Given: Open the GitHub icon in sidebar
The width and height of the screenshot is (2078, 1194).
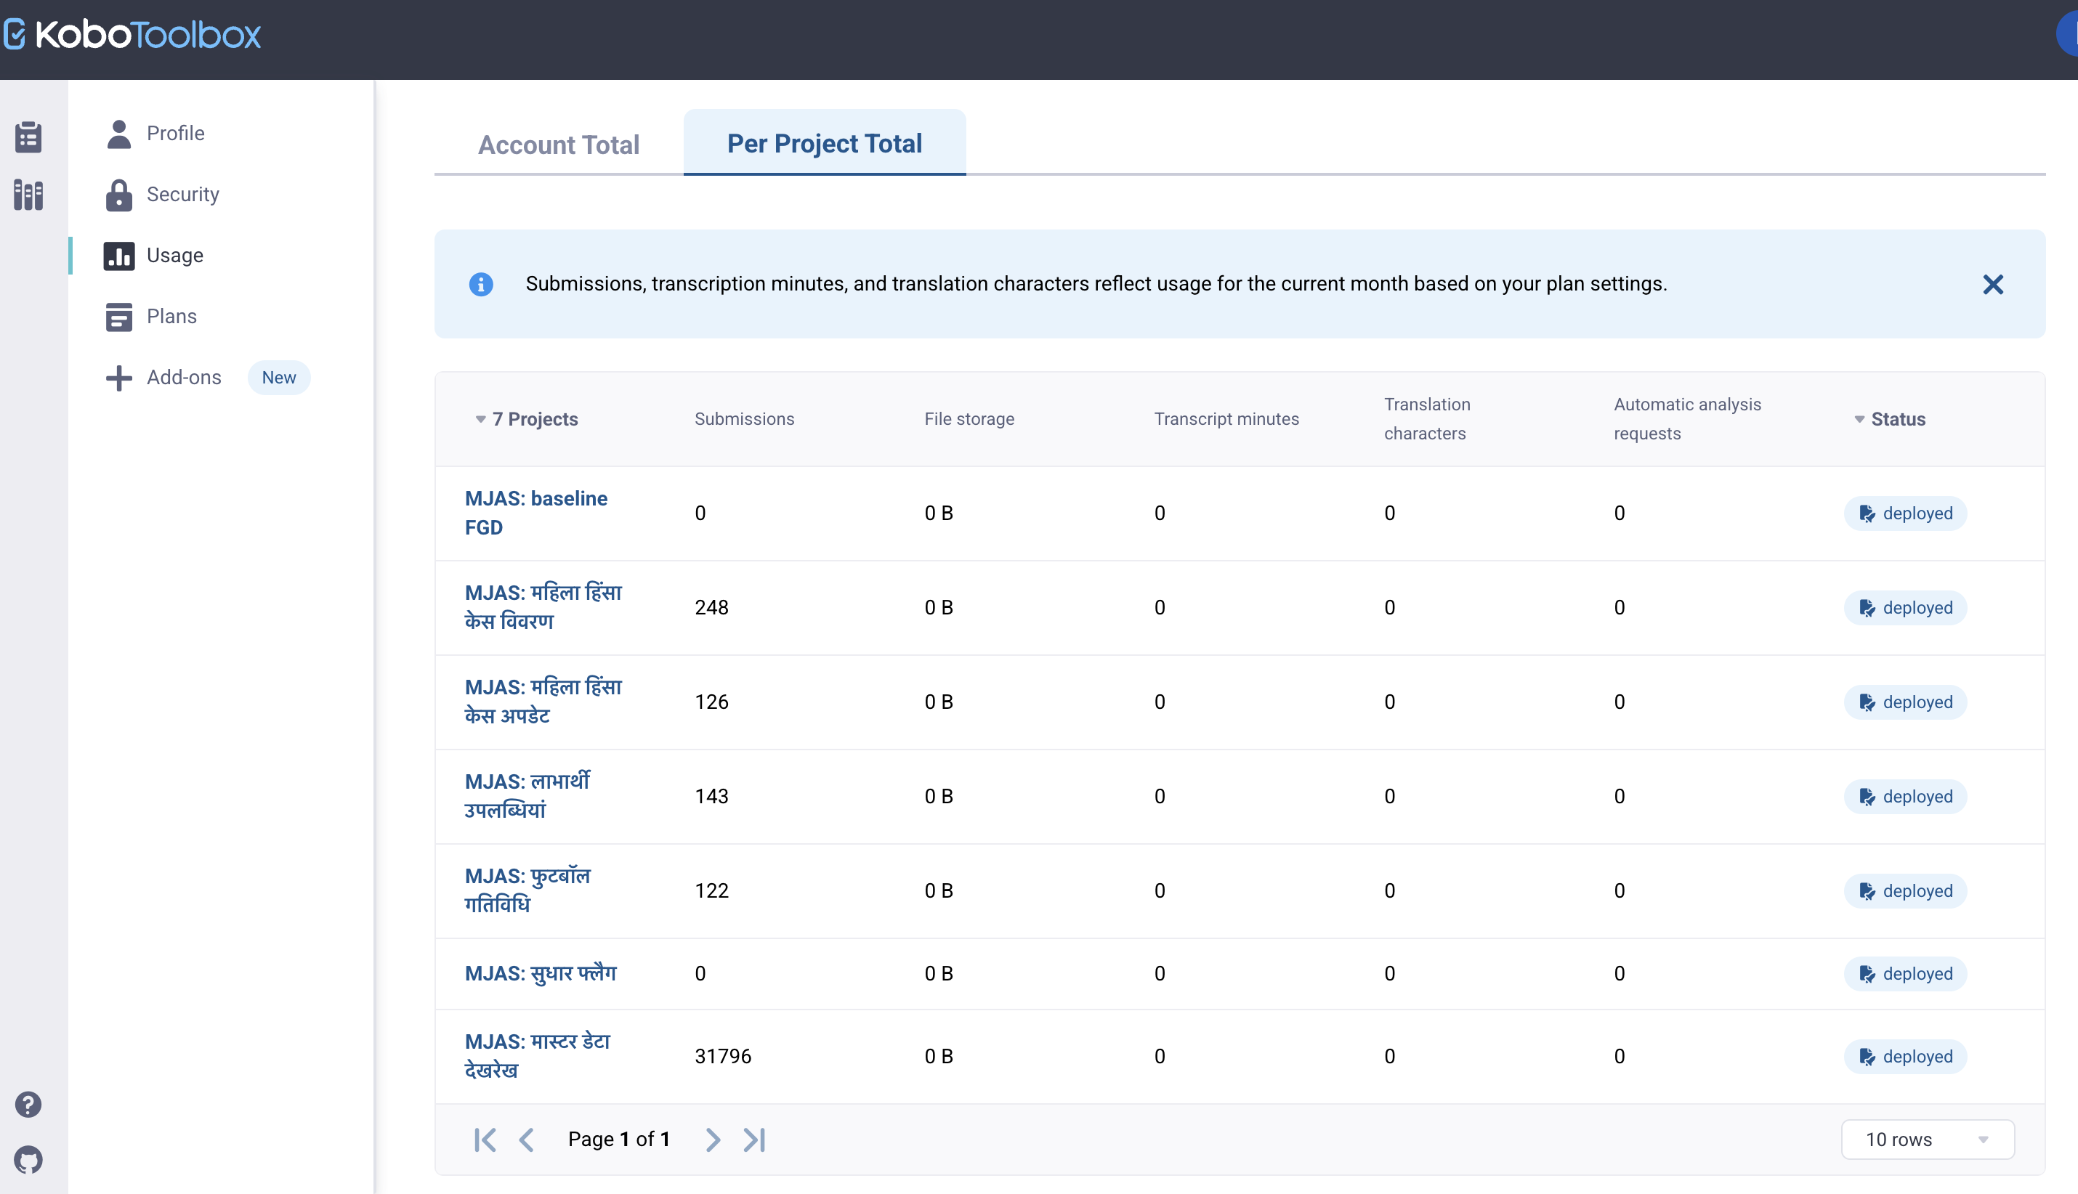Looking at the screenshot, I should 28,1160.
